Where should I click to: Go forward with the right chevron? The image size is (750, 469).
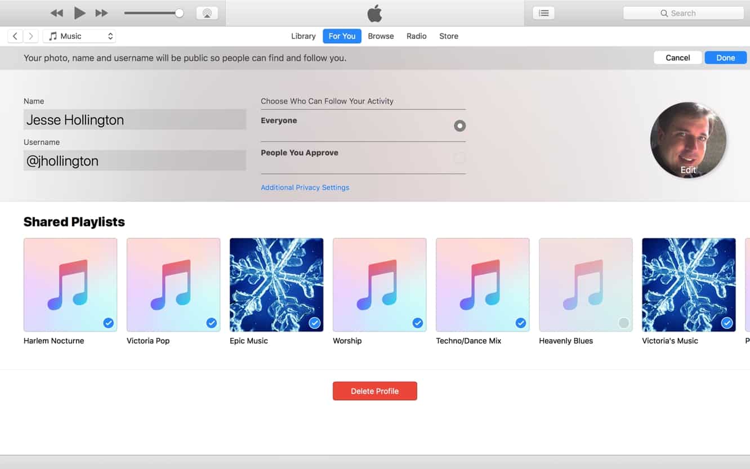(x=31, y=36)
